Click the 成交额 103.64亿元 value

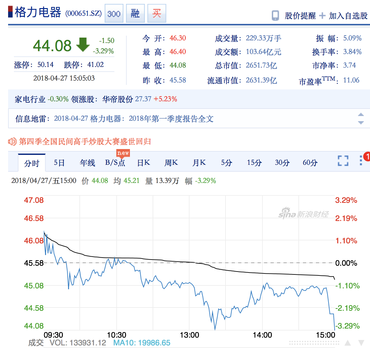pos(264,52)
